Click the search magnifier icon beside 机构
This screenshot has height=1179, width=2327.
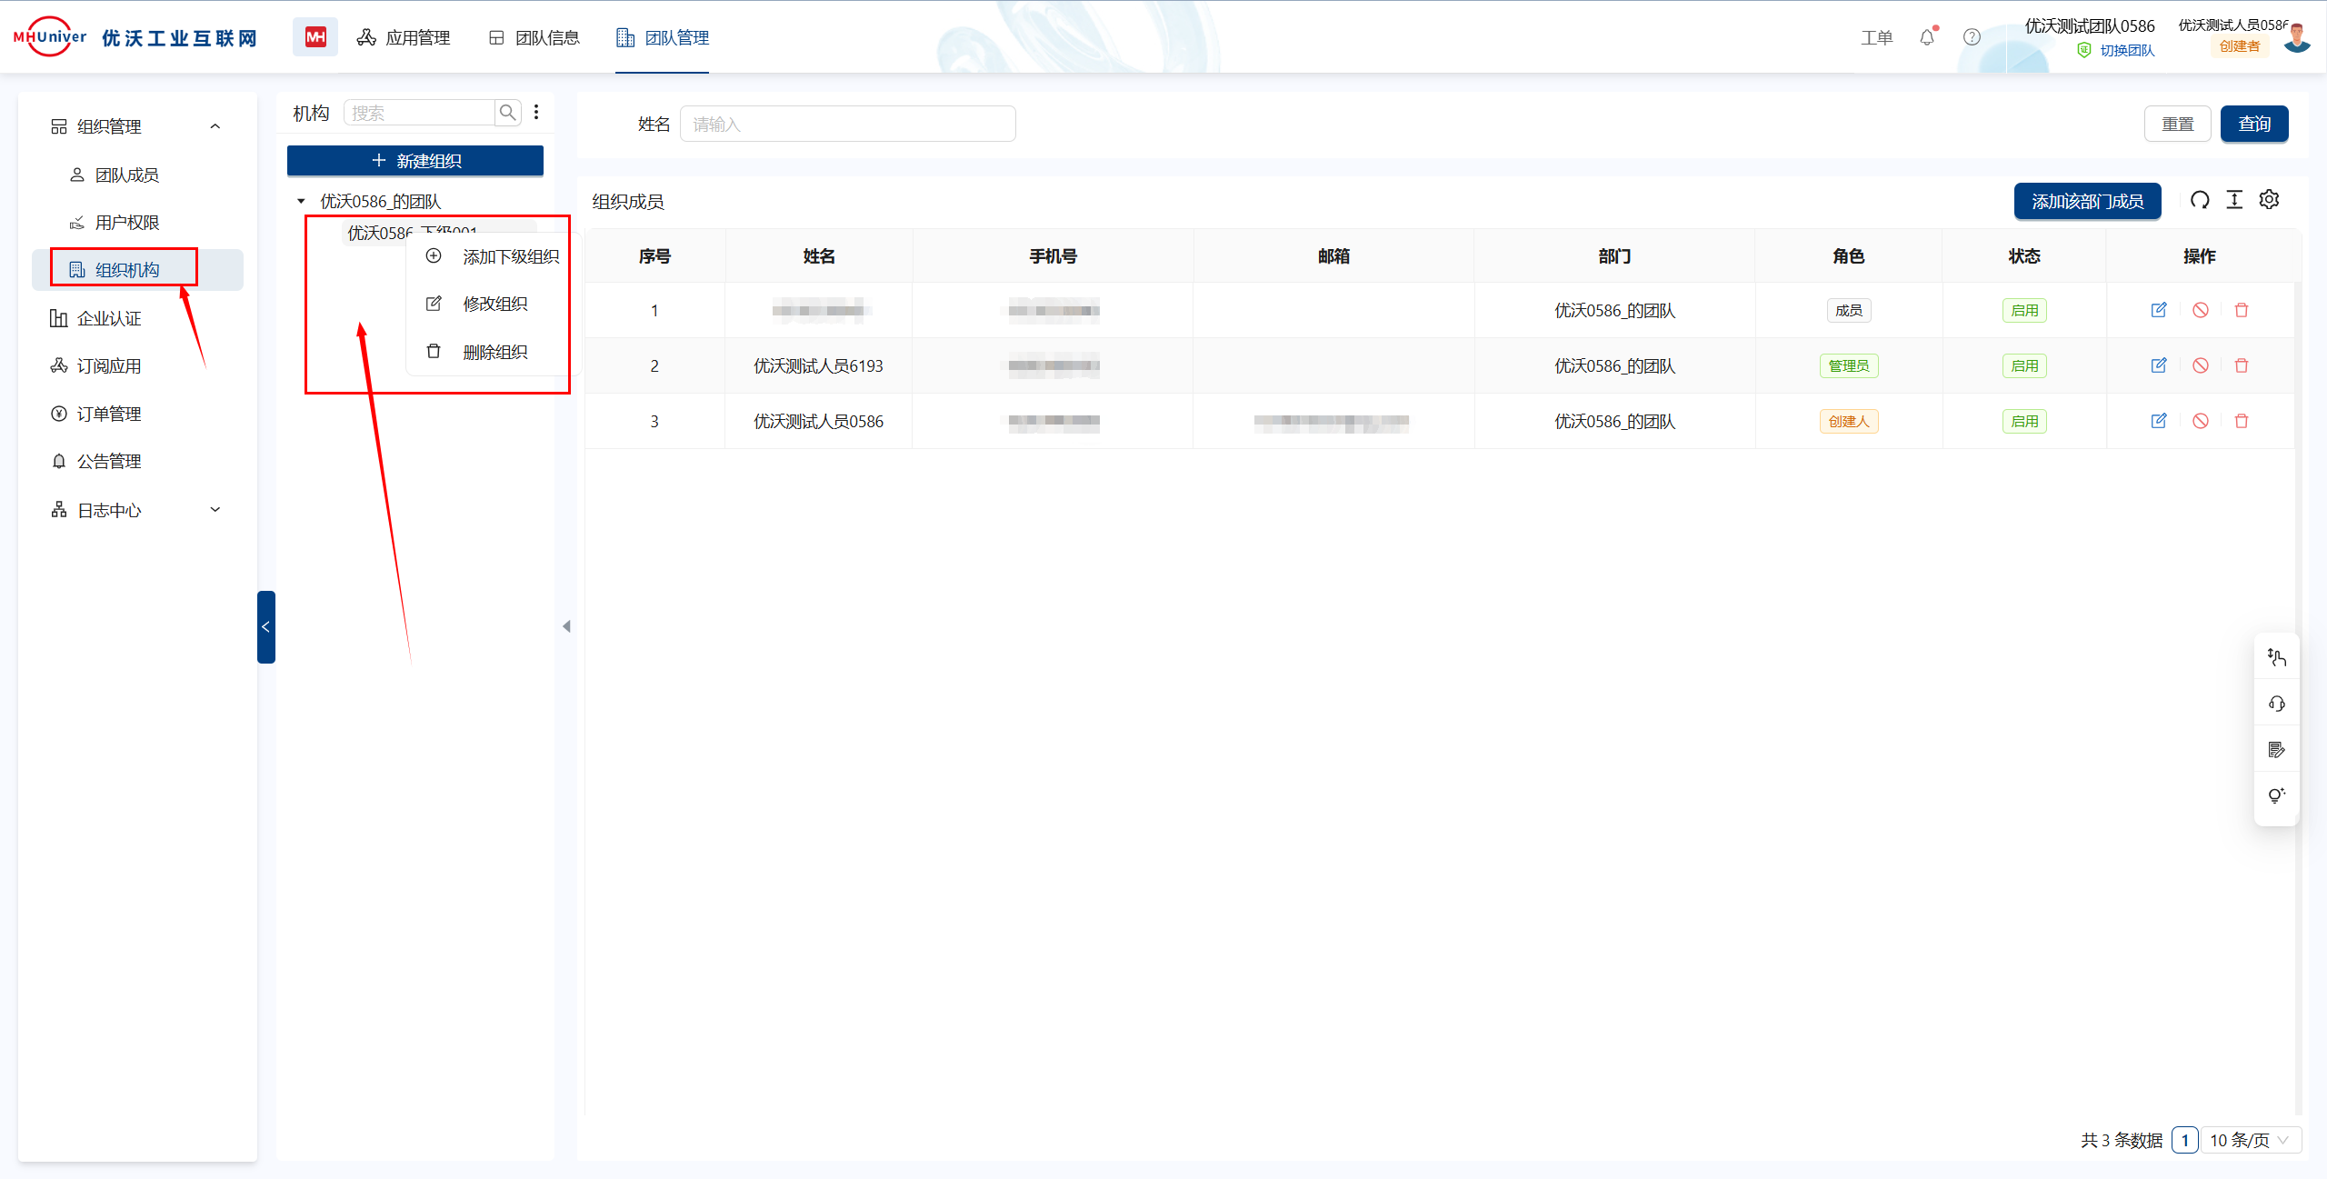(x=507, y=113)
